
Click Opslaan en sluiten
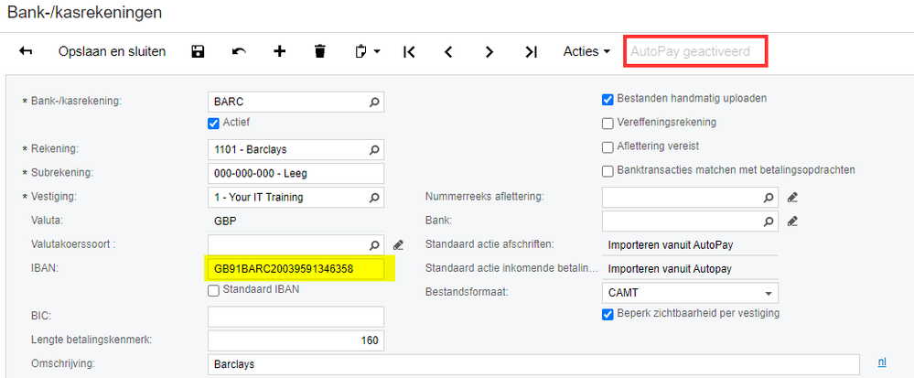(x=112, y=52)
